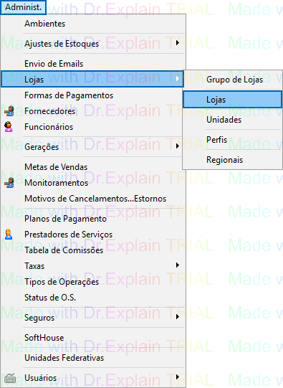This screenshot has height=388, width=283.
Task: Click the submenu arrow next to Lojas
Action: [177, 79]
